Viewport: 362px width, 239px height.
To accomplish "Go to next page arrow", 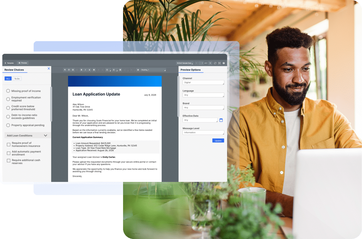I will (x=210, y=63).
